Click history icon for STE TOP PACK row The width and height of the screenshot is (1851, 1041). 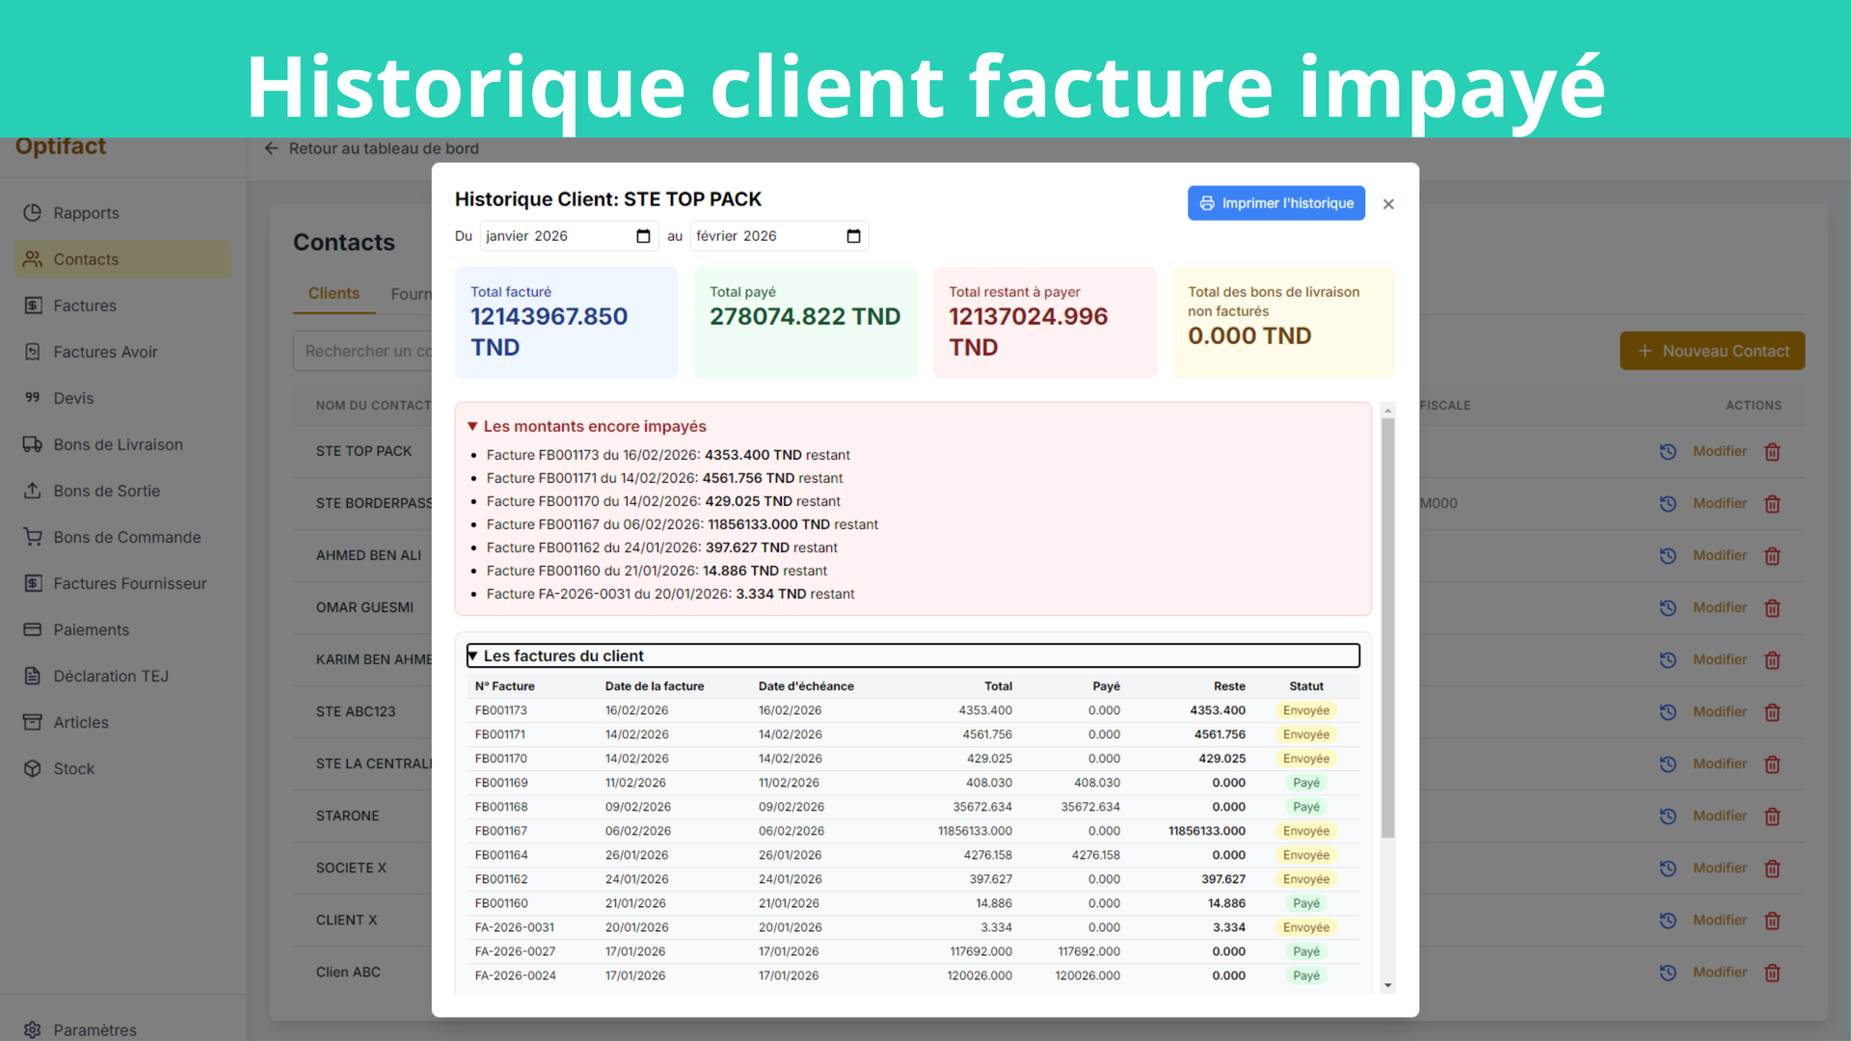(x=1668, y=451)
